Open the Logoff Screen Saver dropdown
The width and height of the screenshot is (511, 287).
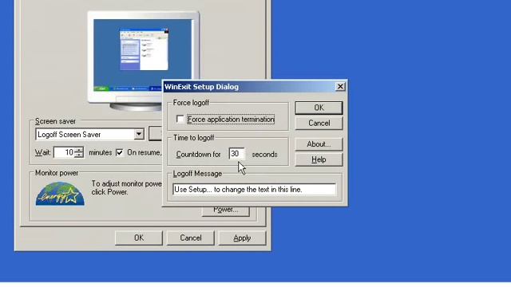click(139, 134)
